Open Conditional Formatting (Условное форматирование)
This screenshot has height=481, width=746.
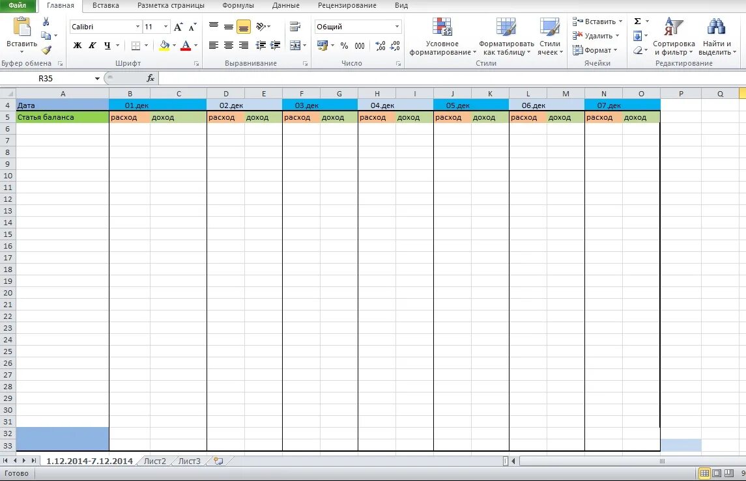point(442,37)
